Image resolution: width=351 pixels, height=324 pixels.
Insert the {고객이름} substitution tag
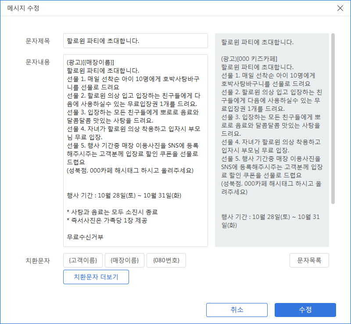[83, 261]
